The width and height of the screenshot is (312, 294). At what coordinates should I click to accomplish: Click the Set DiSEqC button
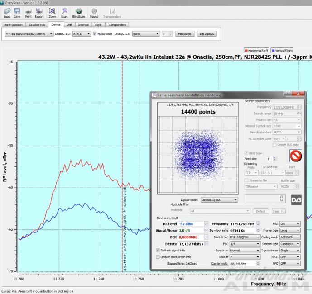pos(207,33)
